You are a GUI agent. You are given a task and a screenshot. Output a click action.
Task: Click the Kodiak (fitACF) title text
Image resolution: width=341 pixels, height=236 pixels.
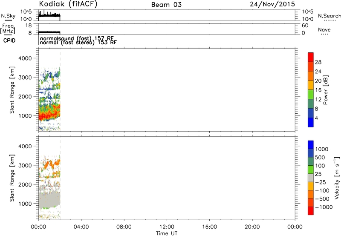[x=68, y=4]
